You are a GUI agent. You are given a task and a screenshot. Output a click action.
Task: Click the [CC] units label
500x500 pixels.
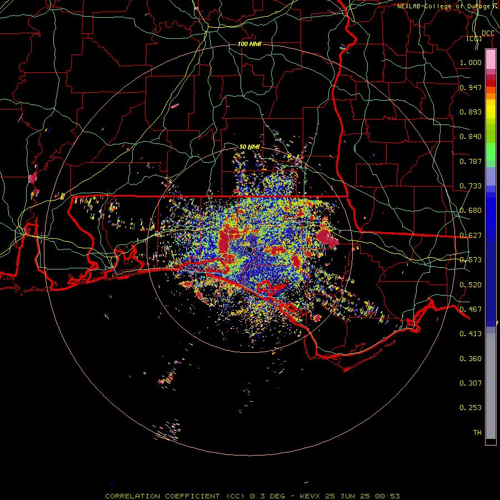(x=474, y=39)
